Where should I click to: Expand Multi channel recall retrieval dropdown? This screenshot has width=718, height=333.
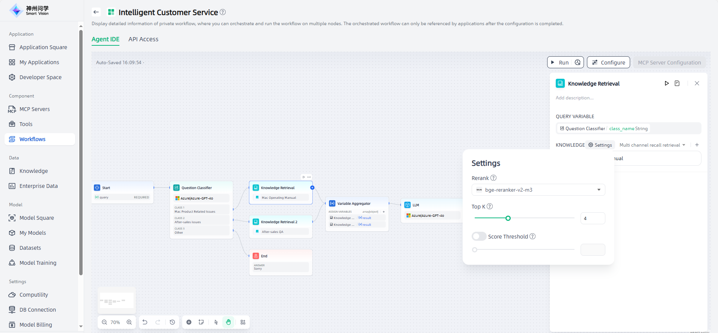652,145
